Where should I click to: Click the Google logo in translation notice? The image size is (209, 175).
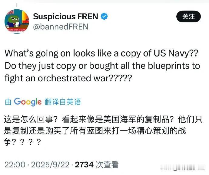pyautogui.click(x=28, y=102)
